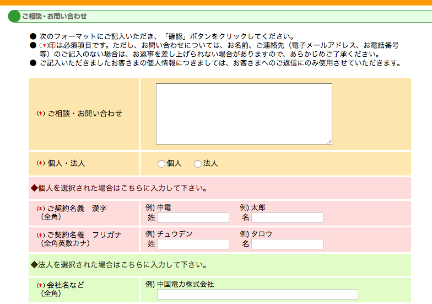Focus the furigana 姓 input field

[193, 244]
